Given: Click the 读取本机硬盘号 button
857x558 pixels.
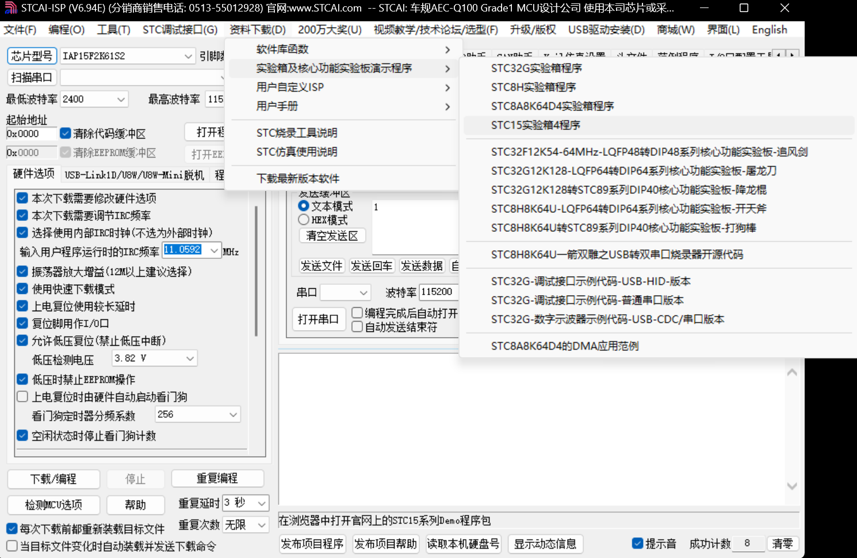Looking at the screenshot, I should click(463, 544).
